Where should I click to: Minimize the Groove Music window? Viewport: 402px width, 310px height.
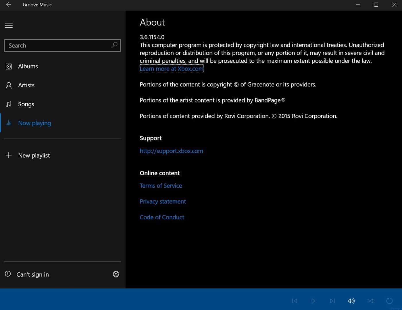coord(358,5)
